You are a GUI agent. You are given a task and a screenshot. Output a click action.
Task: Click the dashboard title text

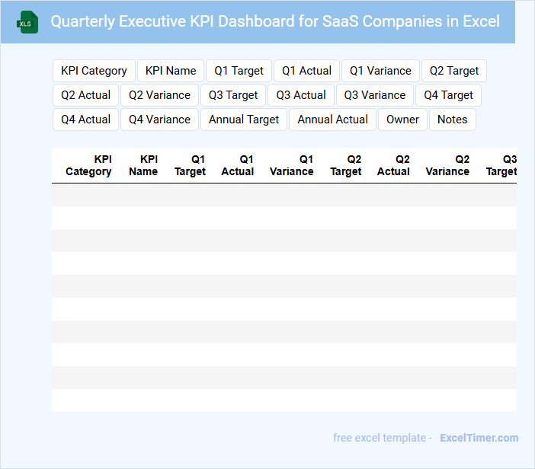point(275,21)
